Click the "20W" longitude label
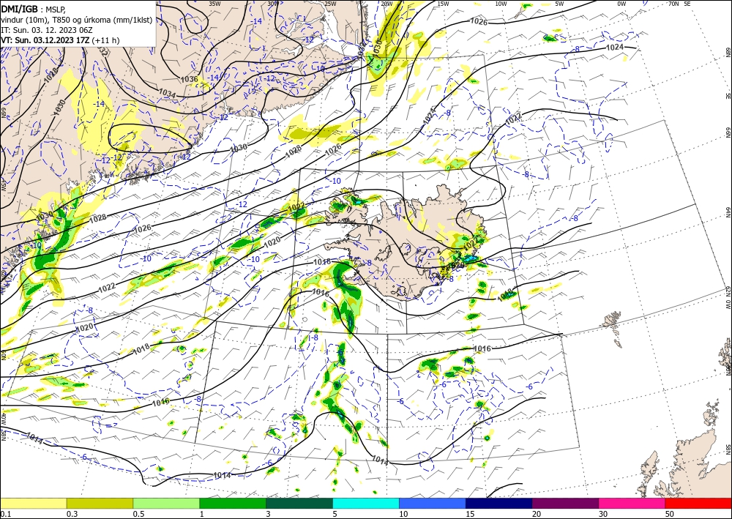 click(386, 3)
